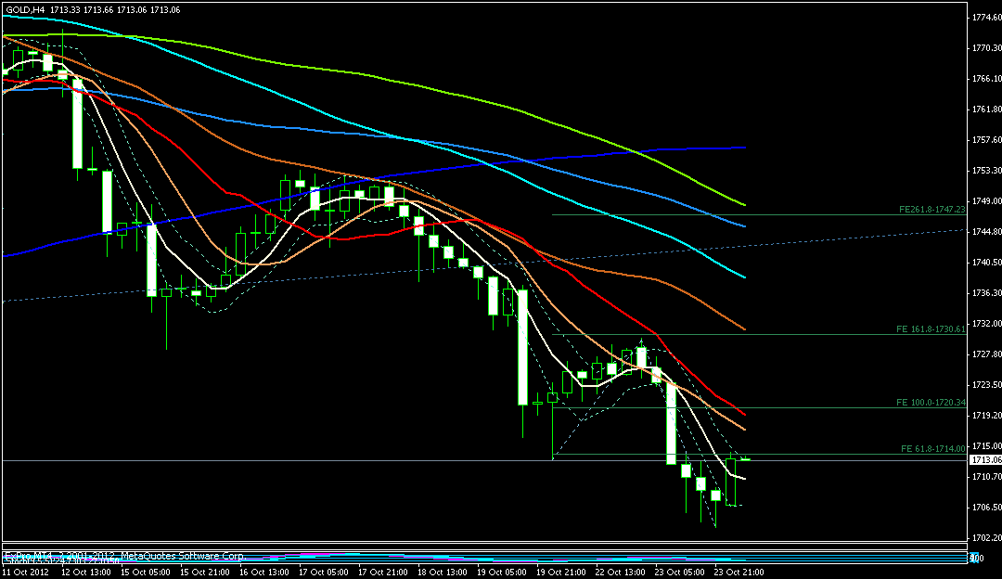Click the right end of the dark blue average line
The height and width of the screenshot is (579, 1002).
pyautogui.click(x=745, y=148)
